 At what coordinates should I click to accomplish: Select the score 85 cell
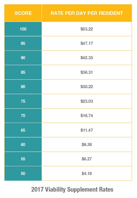(x=23, y=72)
